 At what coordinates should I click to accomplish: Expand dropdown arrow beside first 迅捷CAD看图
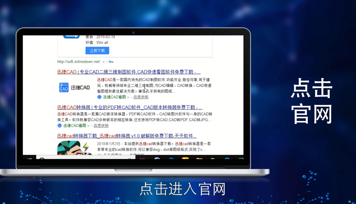(x=128, y=97)
